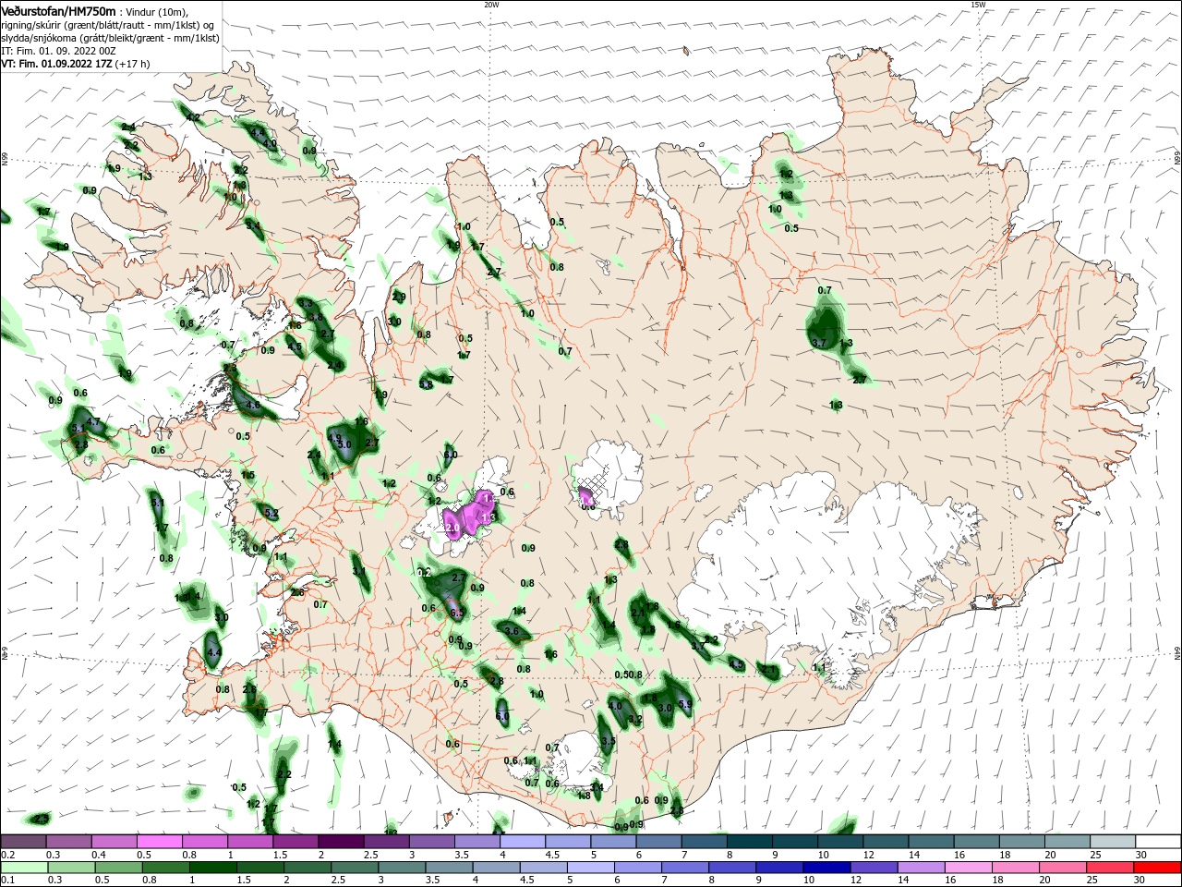Pick the lavender 4 swatch in snow scale
1182x887 pixels.
point(522,842)
